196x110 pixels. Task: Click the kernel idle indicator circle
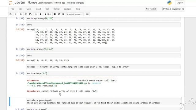[183, 9]
